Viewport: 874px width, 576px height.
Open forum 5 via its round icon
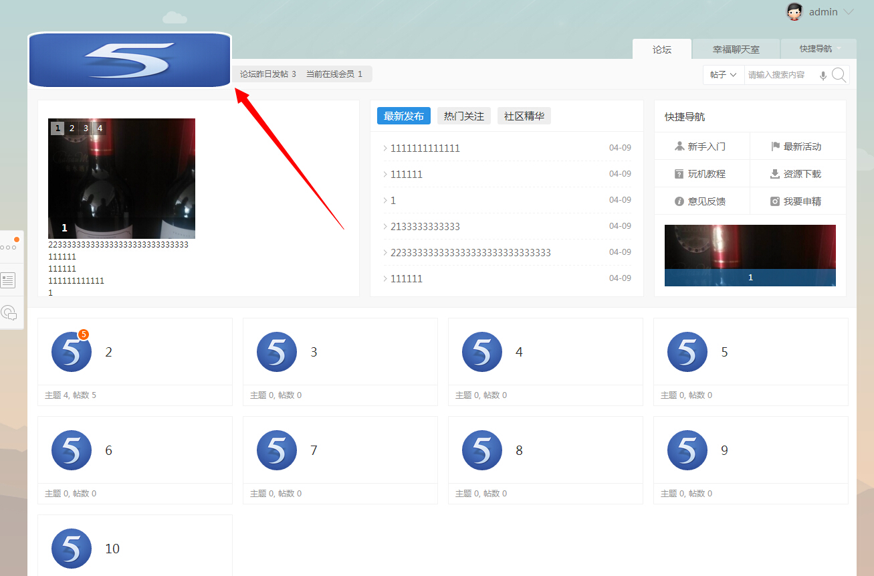(687, 352)
